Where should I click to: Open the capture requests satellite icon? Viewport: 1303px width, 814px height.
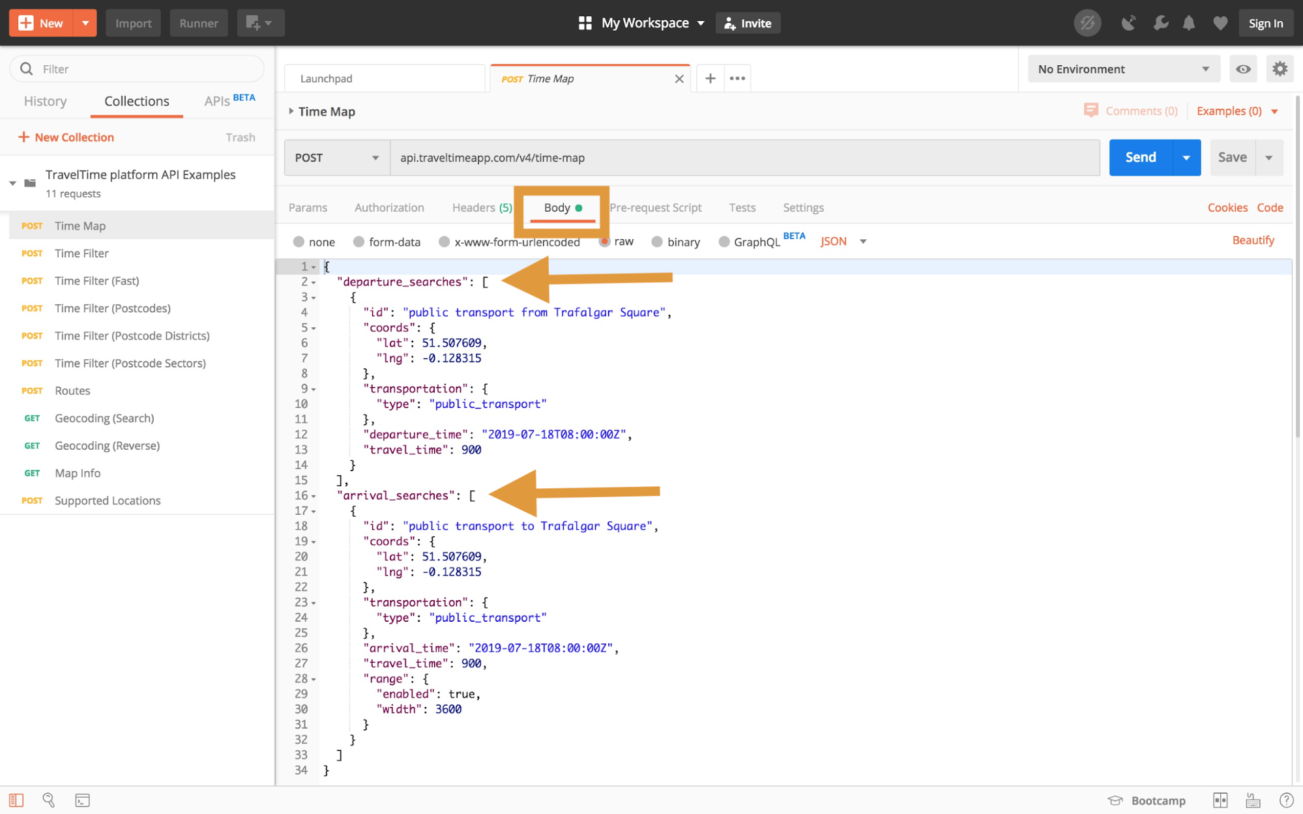(x=1128, y=23)
